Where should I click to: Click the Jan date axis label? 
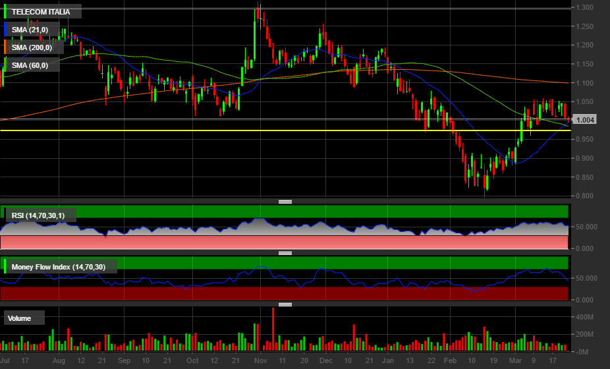(x=388, y=360)
